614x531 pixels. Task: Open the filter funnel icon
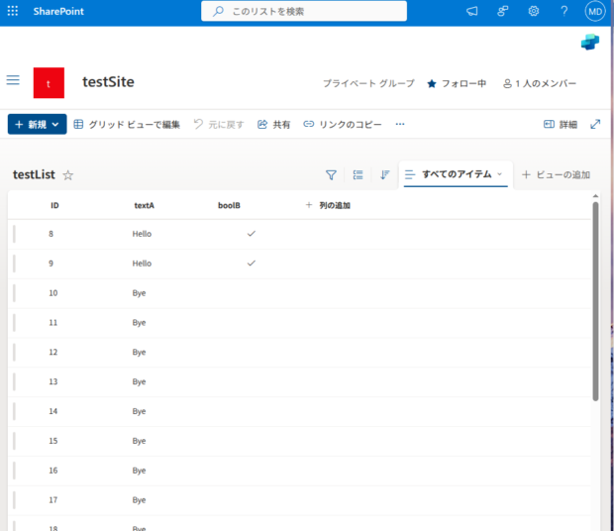tap(331, 175)
